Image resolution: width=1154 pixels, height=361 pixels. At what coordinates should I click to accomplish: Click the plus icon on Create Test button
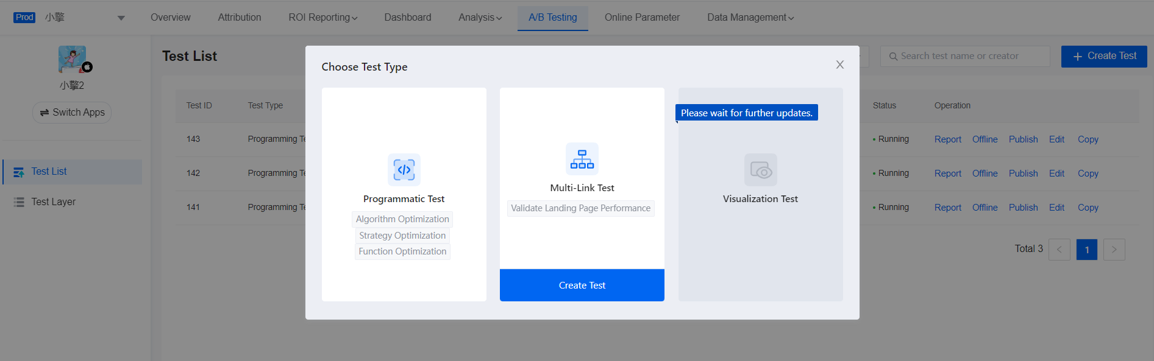point(1077,56)
